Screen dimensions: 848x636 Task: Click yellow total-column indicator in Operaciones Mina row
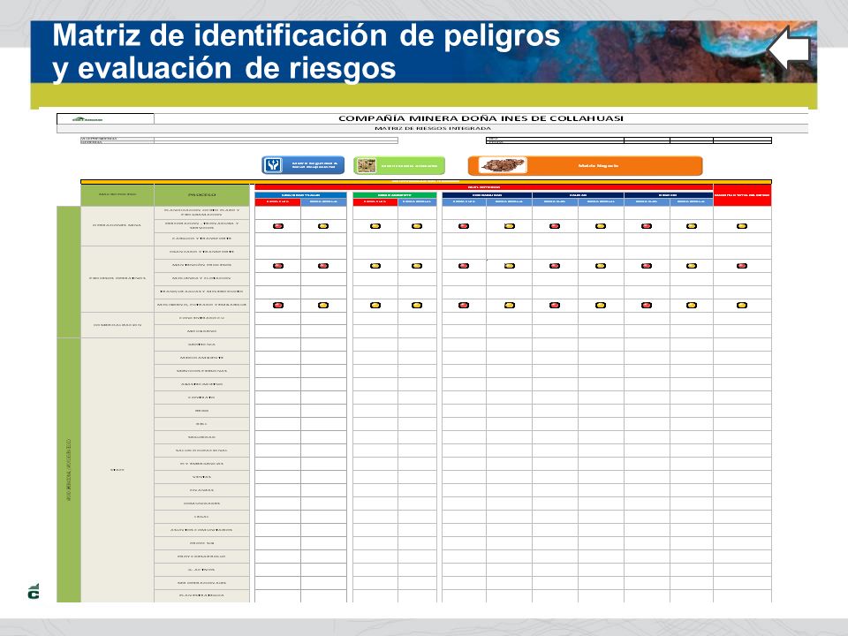(742, 226)
